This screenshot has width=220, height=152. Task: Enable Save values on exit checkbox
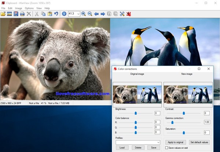pos(166,148)
